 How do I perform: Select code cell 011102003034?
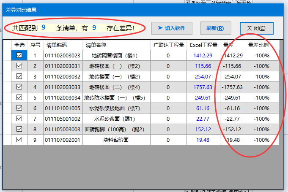click(x=63, y=97)
